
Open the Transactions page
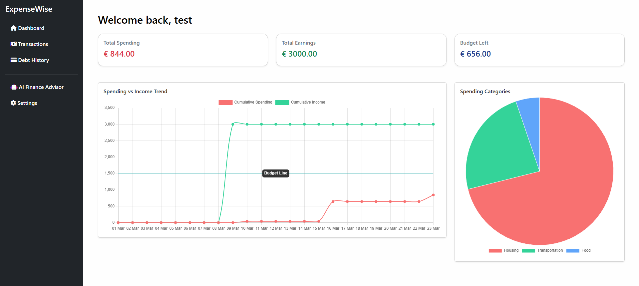[33, 44]
